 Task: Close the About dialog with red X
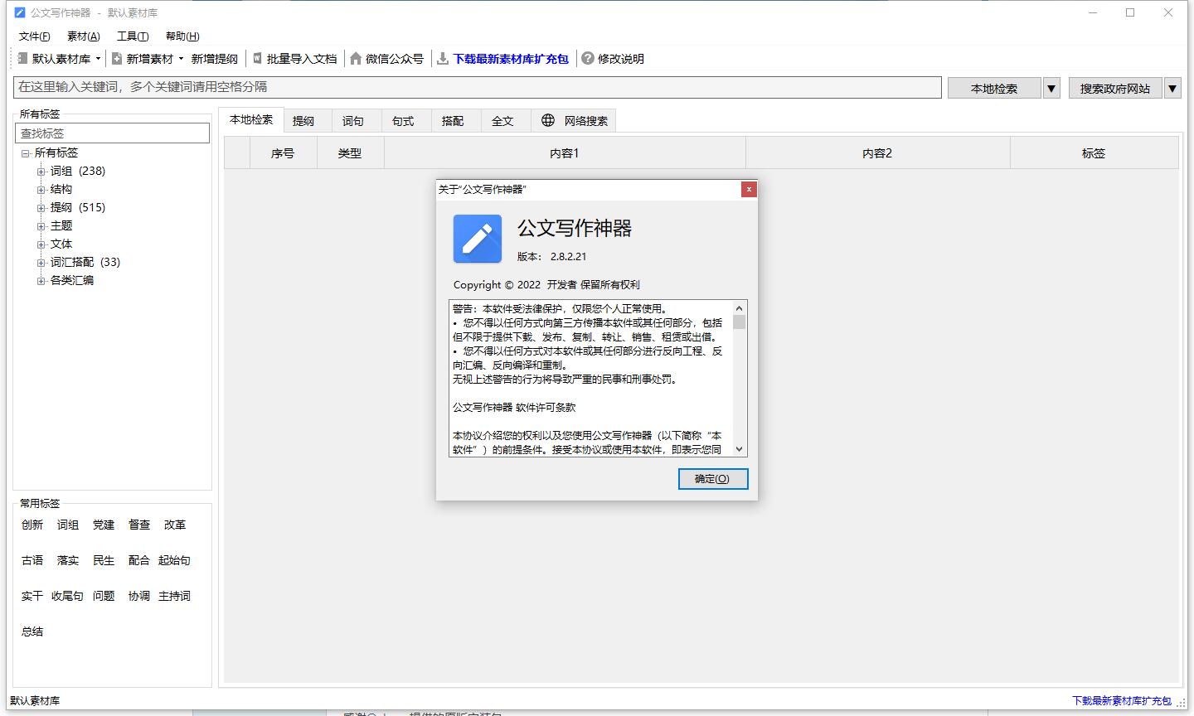(x=749, y=189)
